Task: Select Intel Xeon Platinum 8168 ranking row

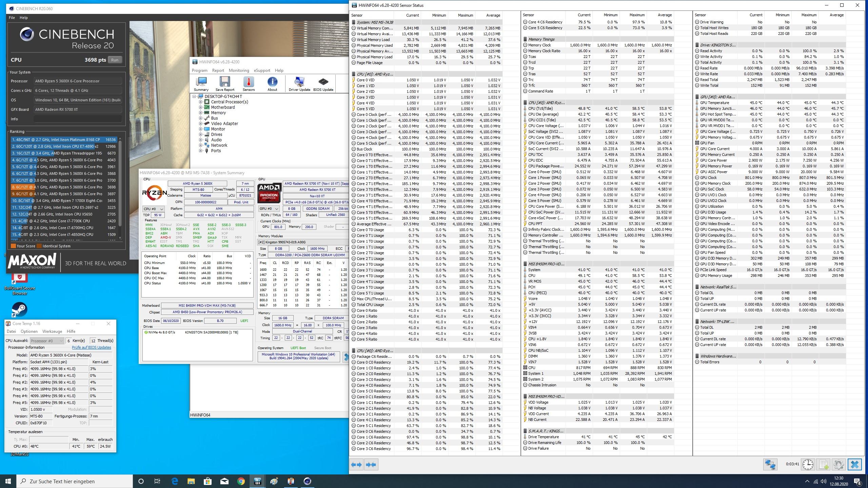Action: [64, 140]
